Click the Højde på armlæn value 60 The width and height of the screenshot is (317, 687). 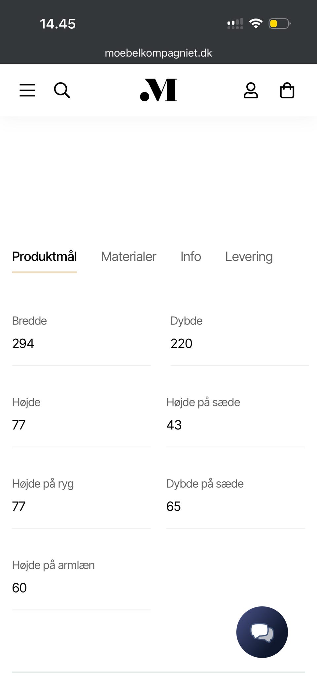tap(19, 588)
